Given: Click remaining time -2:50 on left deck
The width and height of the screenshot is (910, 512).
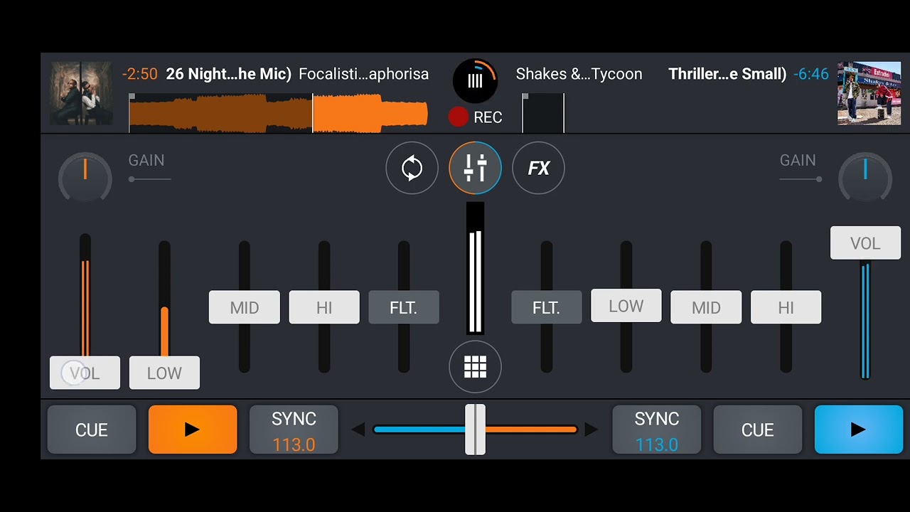Looking at the screenshot, I should pyautogui.click(x=139, y=74).
